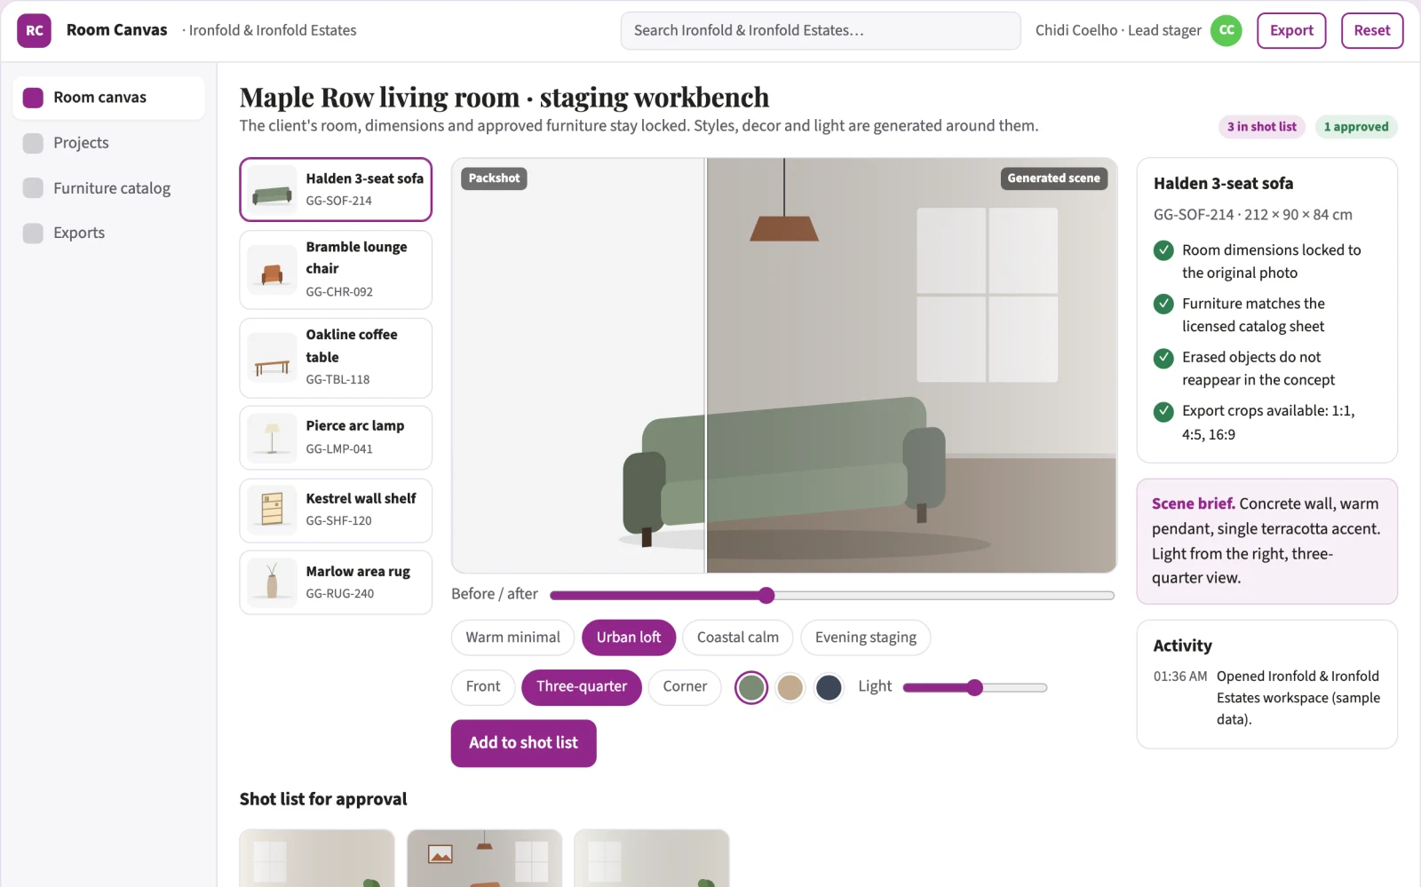
Task: Click the check icon beside Room dimensions locked
Action: [1163, 250]
